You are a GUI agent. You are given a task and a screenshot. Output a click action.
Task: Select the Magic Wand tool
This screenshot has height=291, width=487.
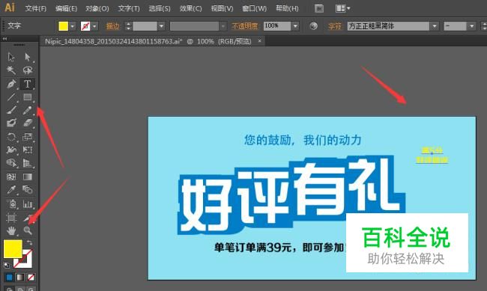(x=11, y=70)
